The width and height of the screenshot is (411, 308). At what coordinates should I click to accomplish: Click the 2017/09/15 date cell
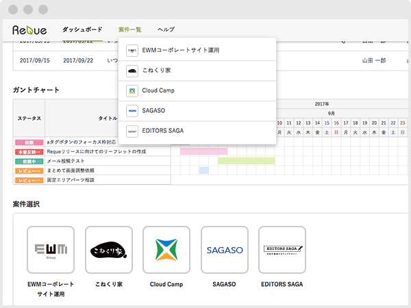tap(35, 60)
